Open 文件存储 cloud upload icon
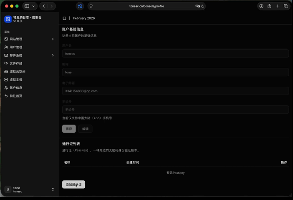The width and height of the screenshot is (293, 200). pos(6,63)
